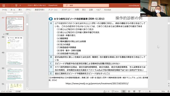Open zoom dialog via 78% label
Viewport: 170px width, 96px height.
coord(163,91)
